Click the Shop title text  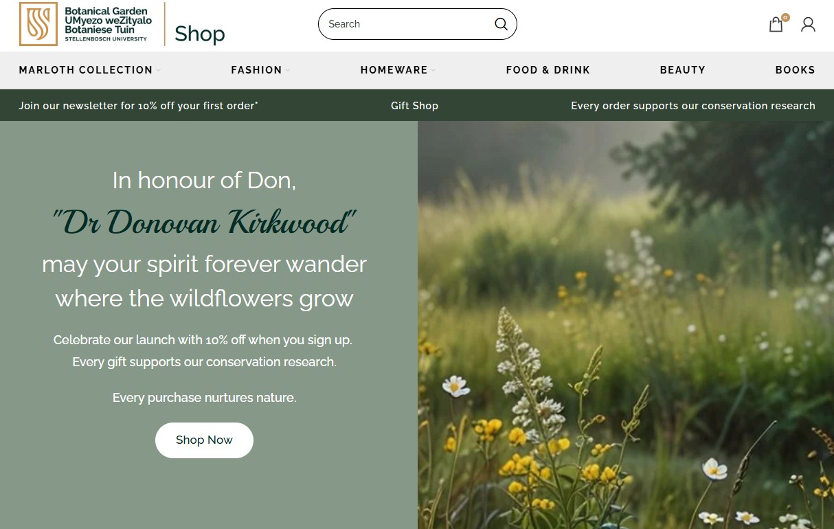pos(200,33)
